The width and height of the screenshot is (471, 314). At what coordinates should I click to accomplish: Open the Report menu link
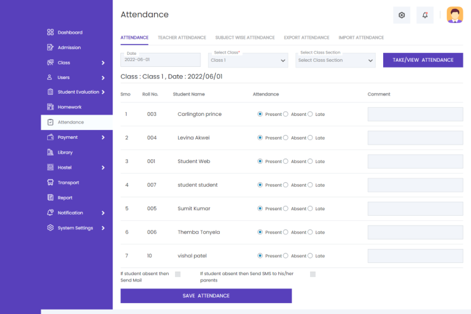[65, 197]
